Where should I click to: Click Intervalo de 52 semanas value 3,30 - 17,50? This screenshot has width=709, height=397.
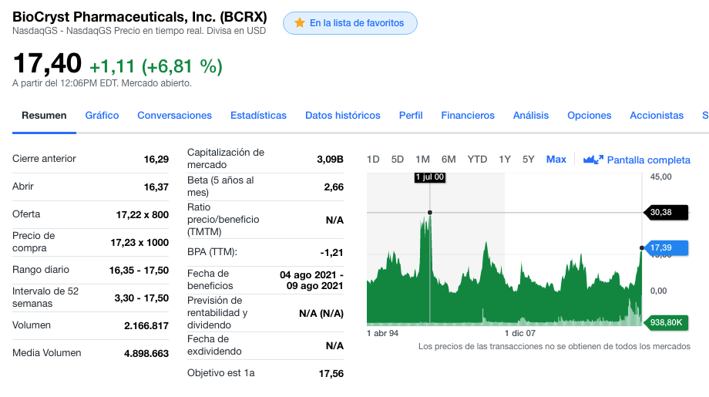point(142,298)
